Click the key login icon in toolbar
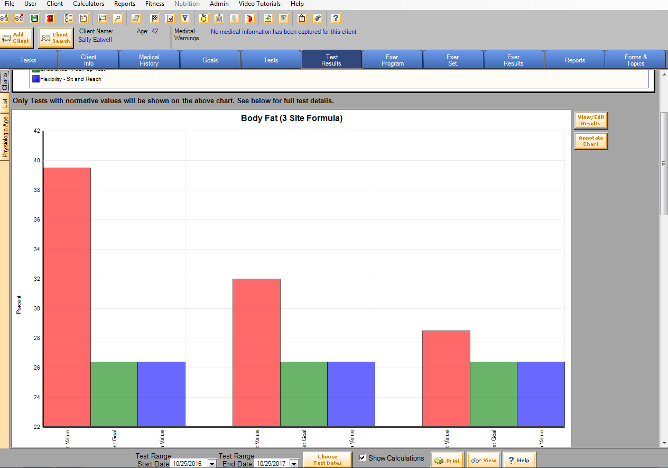Screen dimensions: 668x468 pos(4,18)
